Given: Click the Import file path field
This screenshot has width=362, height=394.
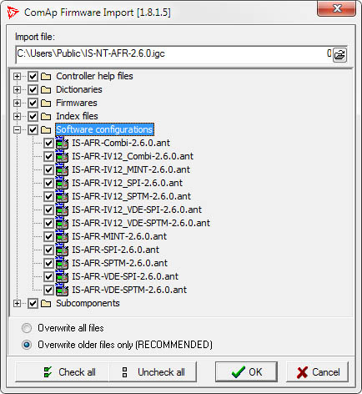Looking at the screenshot, I should point(173,53).
